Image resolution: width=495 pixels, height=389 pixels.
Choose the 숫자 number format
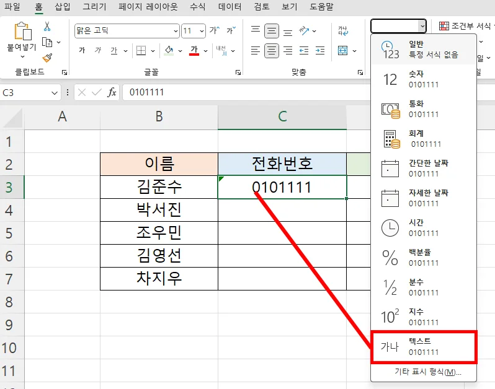point(423,79)
